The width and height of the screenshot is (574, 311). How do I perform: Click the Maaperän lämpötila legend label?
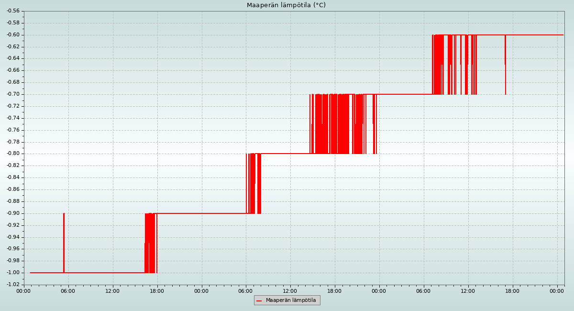point(291,300)
